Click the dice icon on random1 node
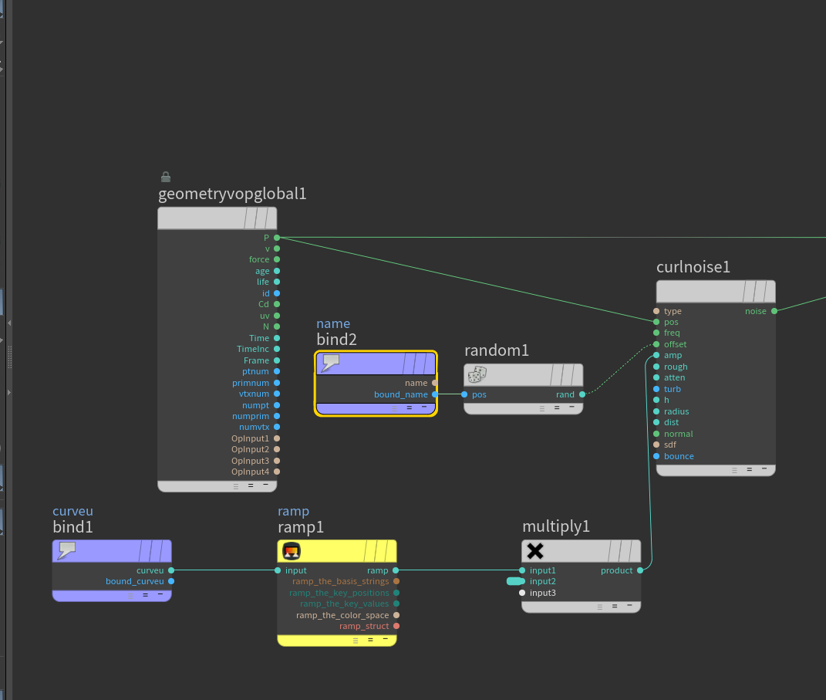826x700 pixels. (477, 375)
